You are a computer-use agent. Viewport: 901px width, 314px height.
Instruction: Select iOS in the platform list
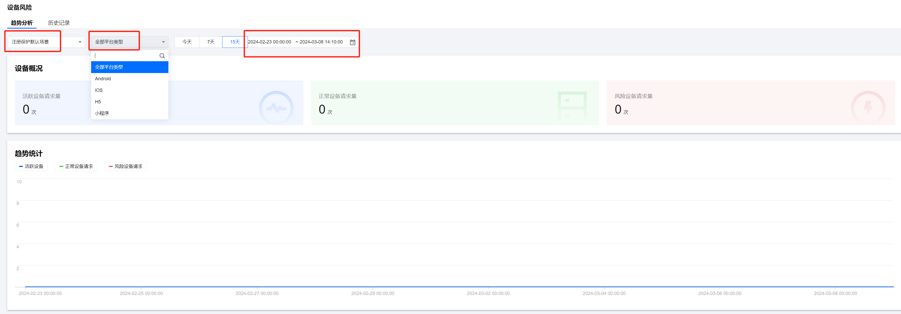point(99,90)
